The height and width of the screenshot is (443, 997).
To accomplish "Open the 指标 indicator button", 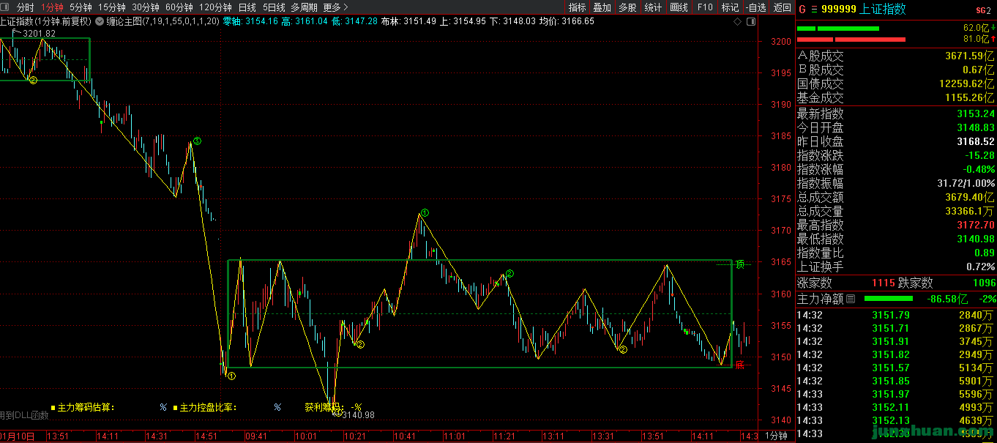I will 578,7.
